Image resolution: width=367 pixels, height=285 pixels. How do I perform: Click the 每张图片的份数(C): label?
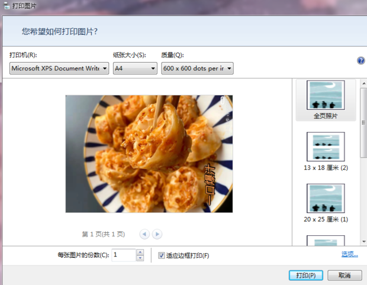(83, 255)
